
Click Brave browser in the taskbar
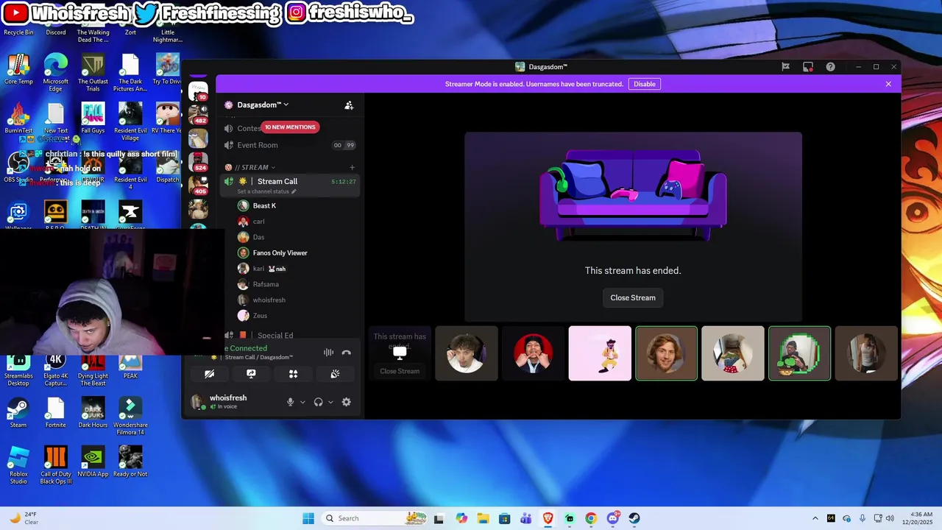pyautogui.click(x=548, y=518)
